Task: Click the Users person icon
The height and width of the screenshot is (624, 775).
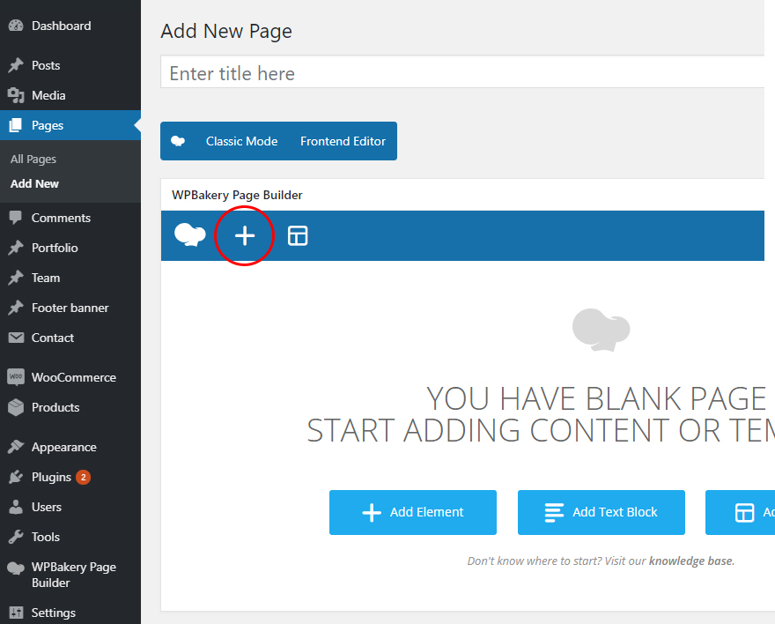Action: 16,507
